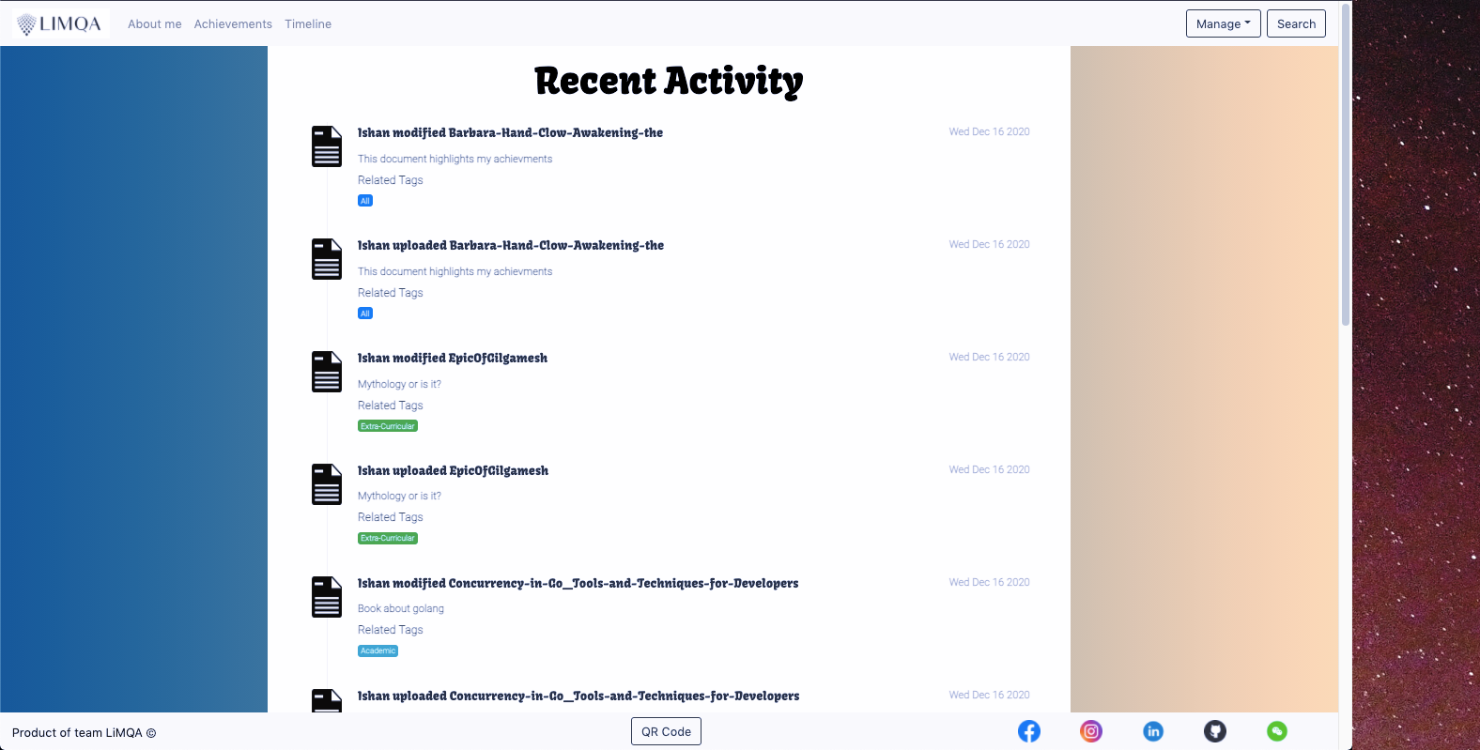Click document icon for modified Concurrency-in-Go
Screen dimensions: 1480x750
tap(327, 597)
